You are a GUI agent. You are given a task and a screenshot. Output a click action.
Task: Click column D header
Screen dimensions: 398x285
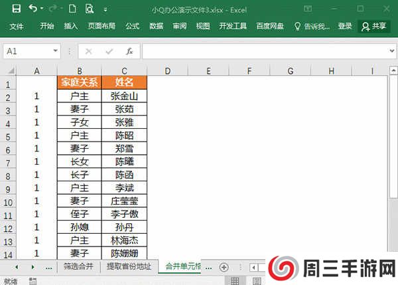click(x=168, y=71)
